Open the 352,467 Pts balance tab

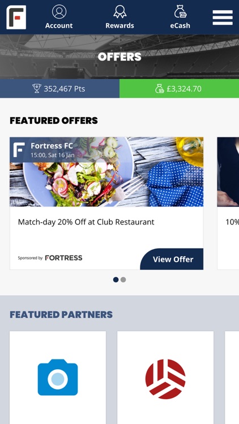tap(59, 88)
